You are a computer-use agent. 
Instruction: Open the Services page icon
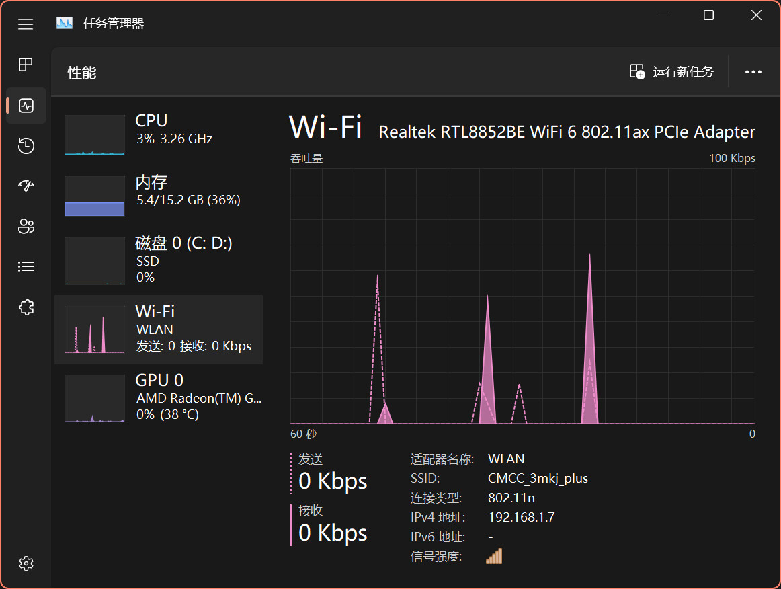[x=26, y=307]
